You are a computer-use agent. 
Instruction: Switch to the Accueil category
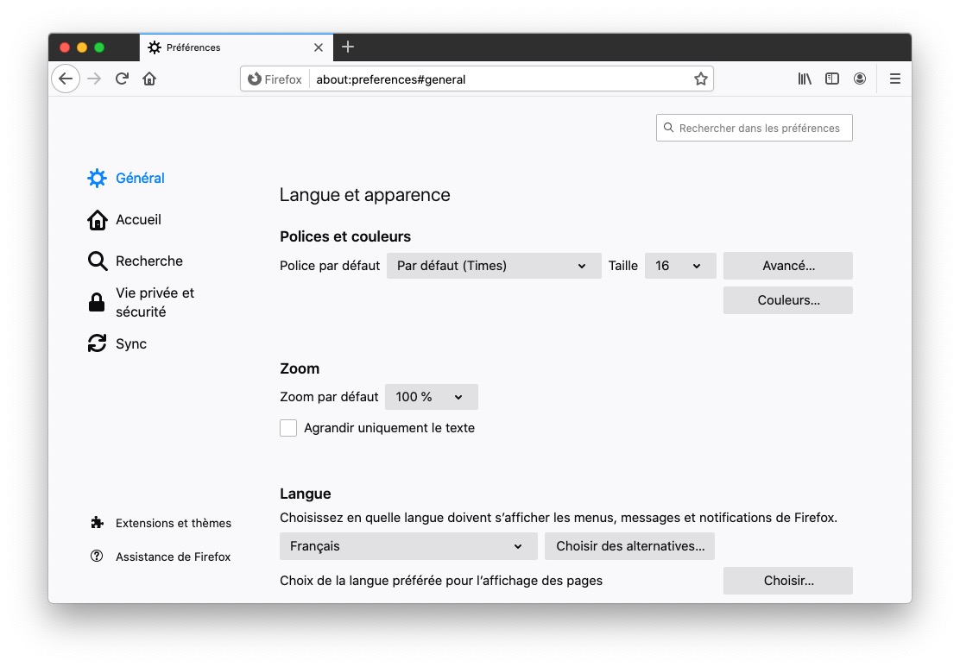coord(124,220)
